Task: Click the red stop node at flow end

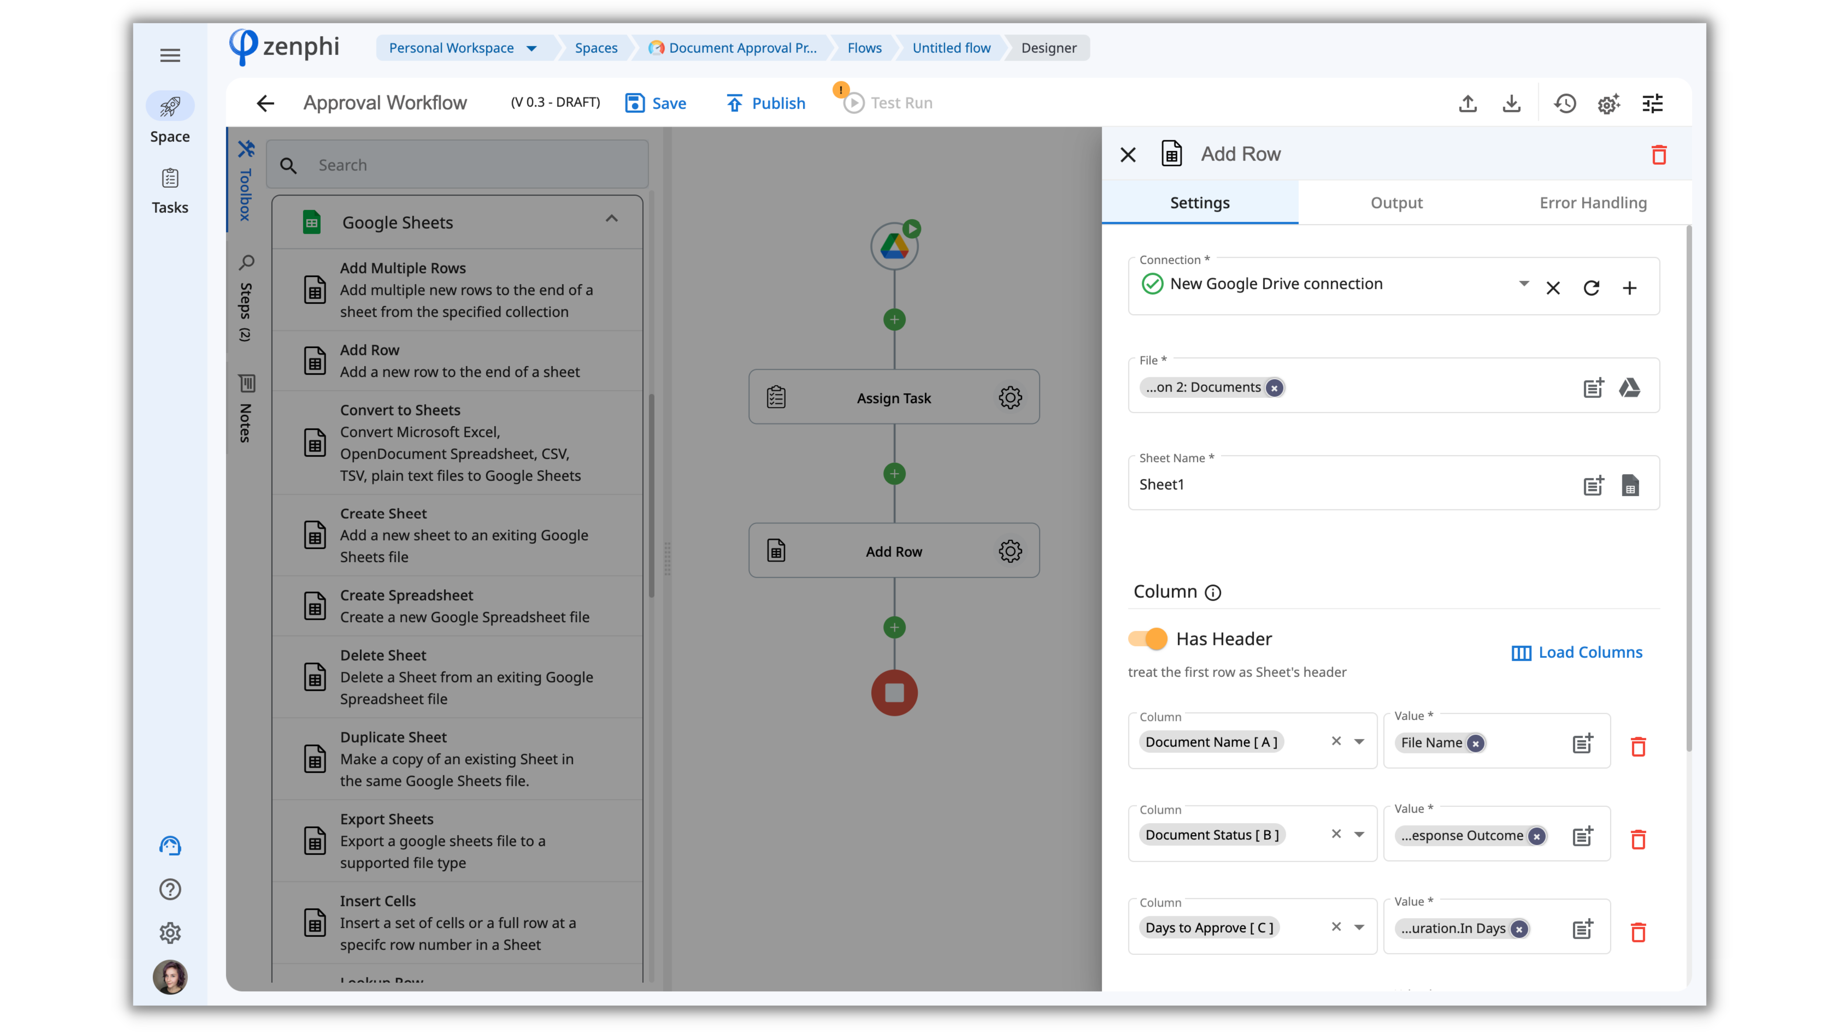Action: 894,692
